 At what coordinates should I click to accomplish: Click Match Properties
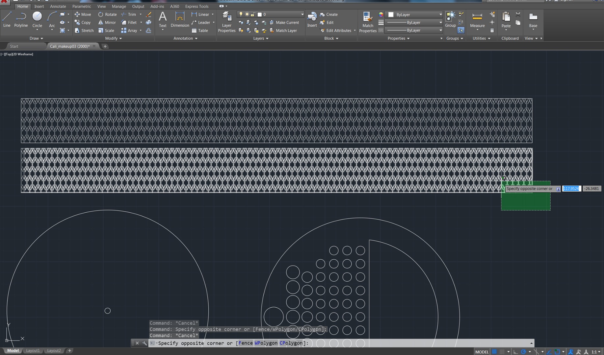pos(367,22)
